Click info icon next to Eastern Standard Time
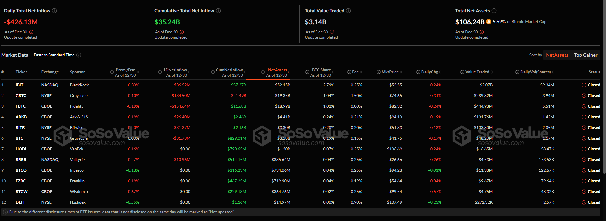The image size is (606, 221). (79, 55)
